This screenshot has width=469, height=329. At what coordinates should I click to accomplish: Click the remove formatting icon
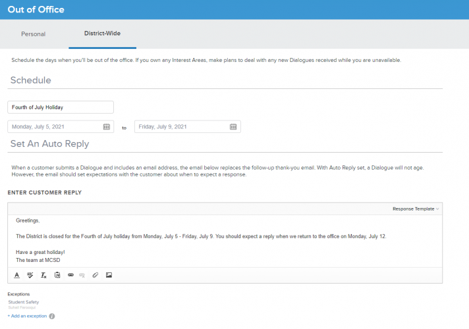[43, 275]
